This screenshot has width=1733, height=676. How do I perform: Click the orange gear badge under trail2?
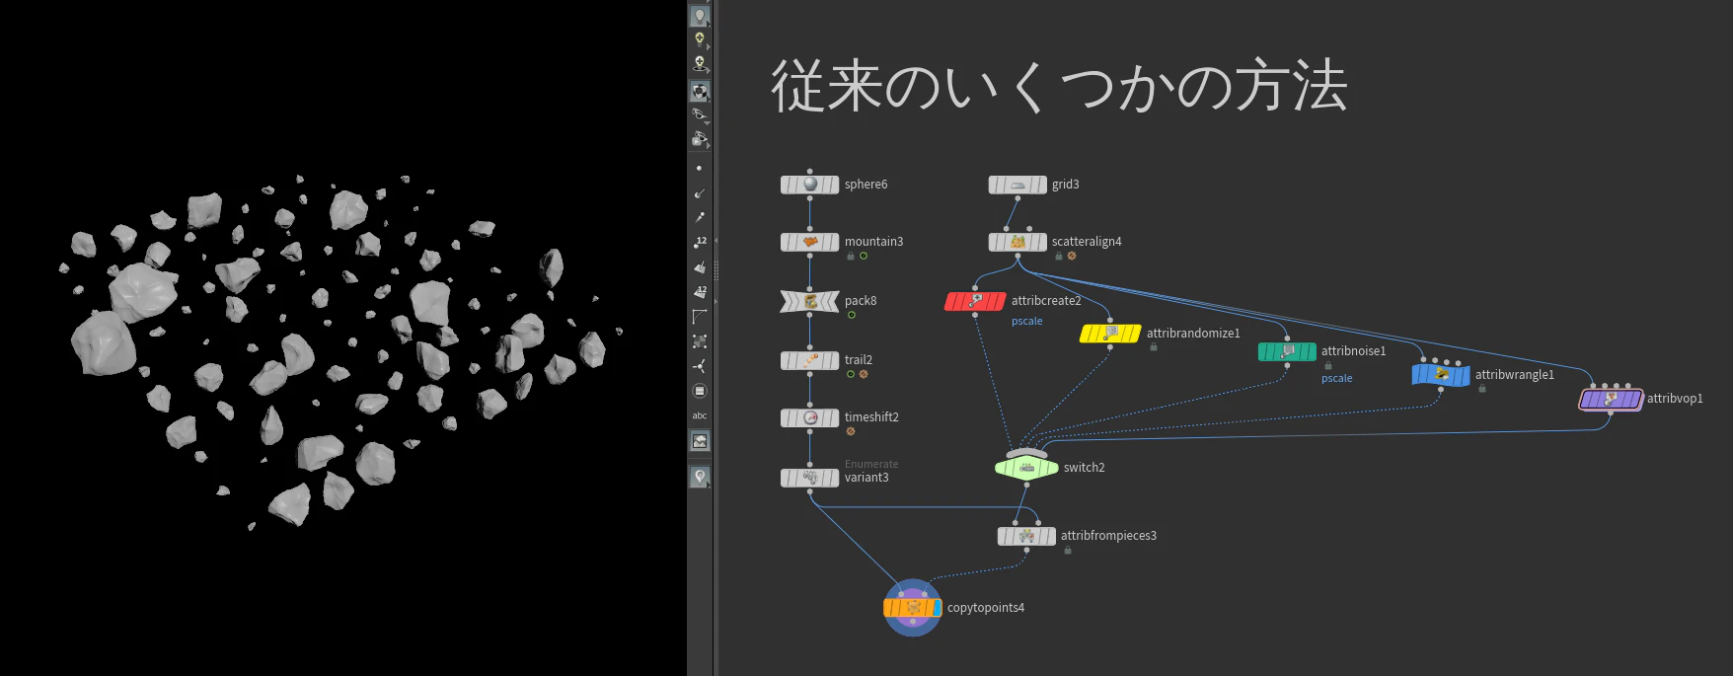(864, 375)
